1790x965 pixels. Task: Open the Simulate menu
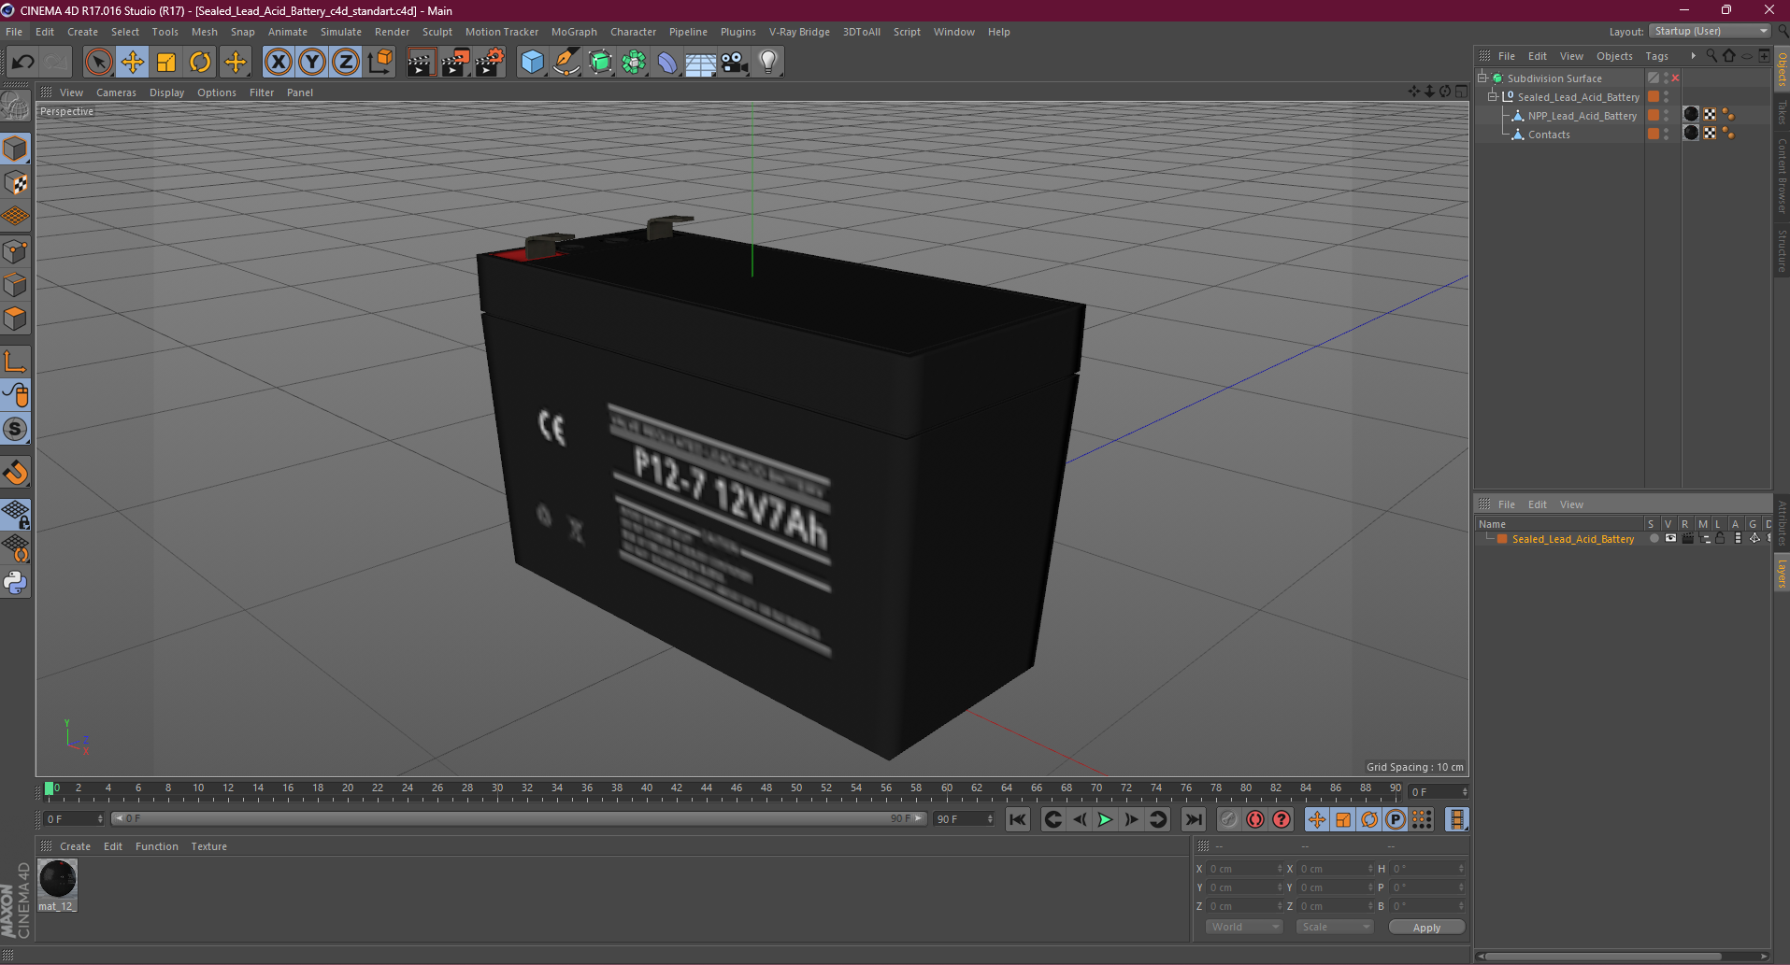(x=341, y=32)
